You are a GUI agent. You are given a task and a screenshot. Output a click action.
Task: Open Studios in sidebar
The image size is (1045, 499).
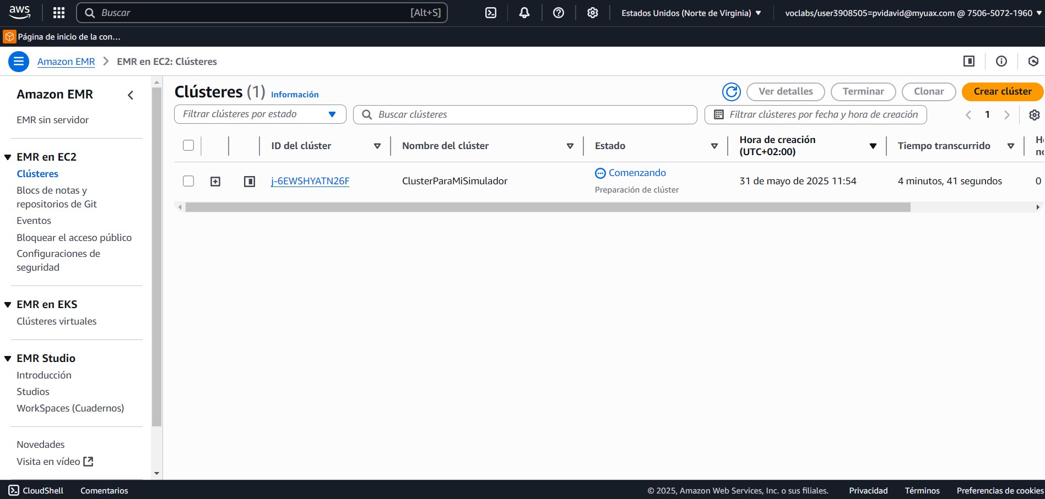click(x=33, y=392)
